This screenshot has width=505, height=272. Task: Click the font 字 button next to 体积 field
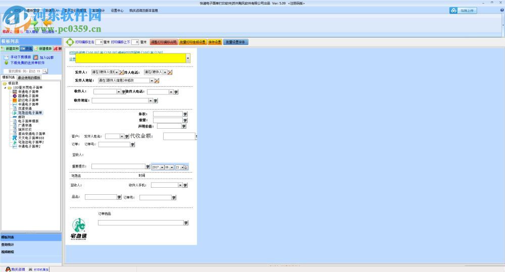(x=185, y=114)
